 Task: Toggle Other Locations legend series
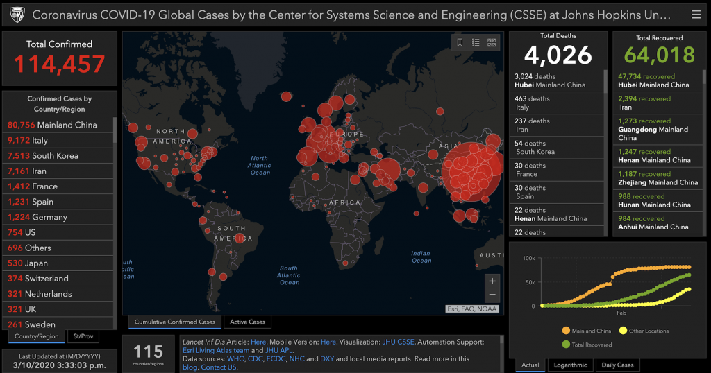coord(644,331)
